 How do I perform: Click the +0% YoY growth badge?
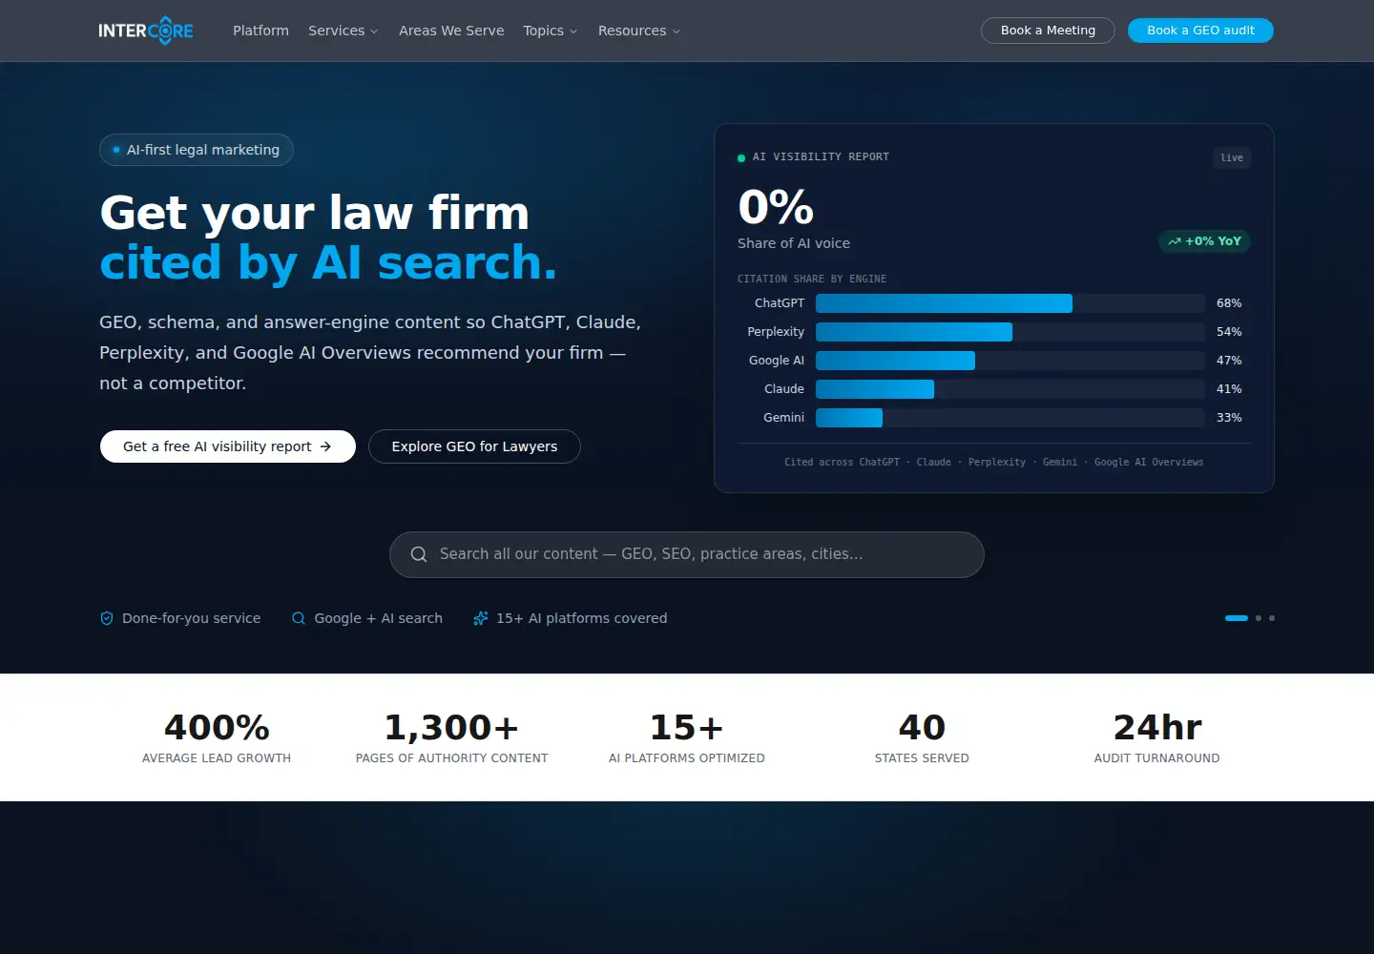(x=1204, y=241)
